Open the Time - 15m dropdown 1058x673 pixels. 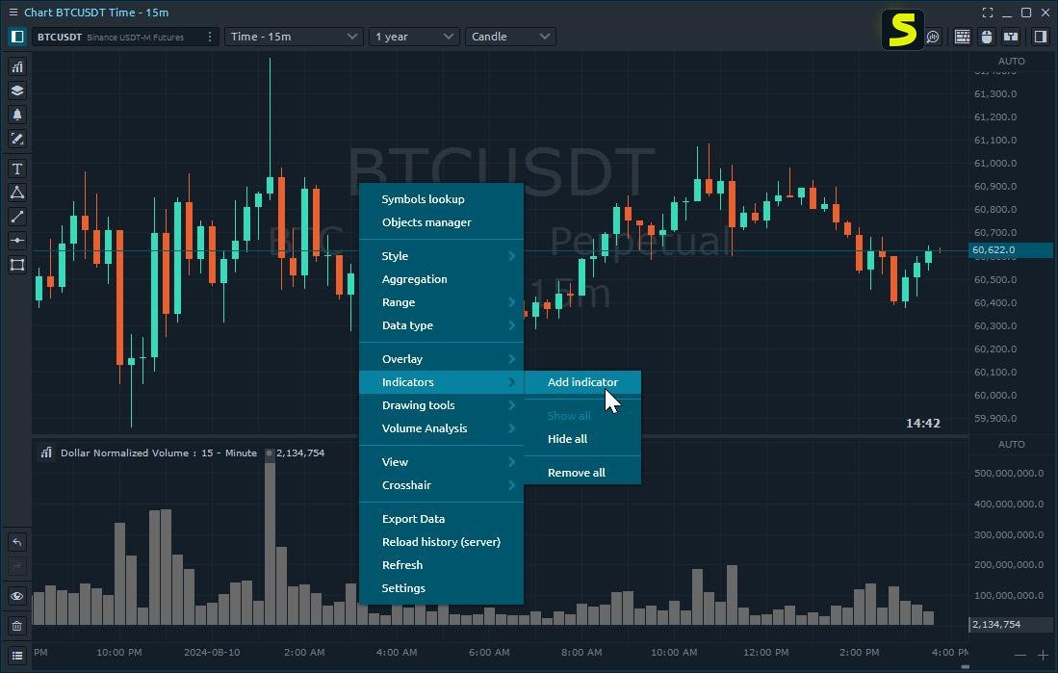[294, 37]
